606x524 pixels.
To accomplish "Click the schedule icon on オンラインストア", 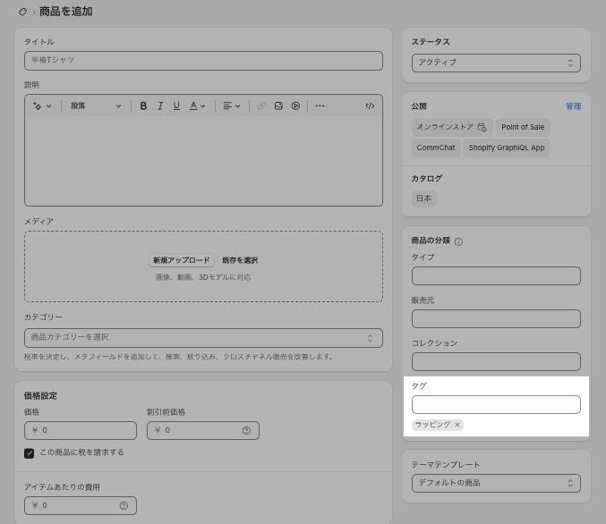I will tap(482, 127).
